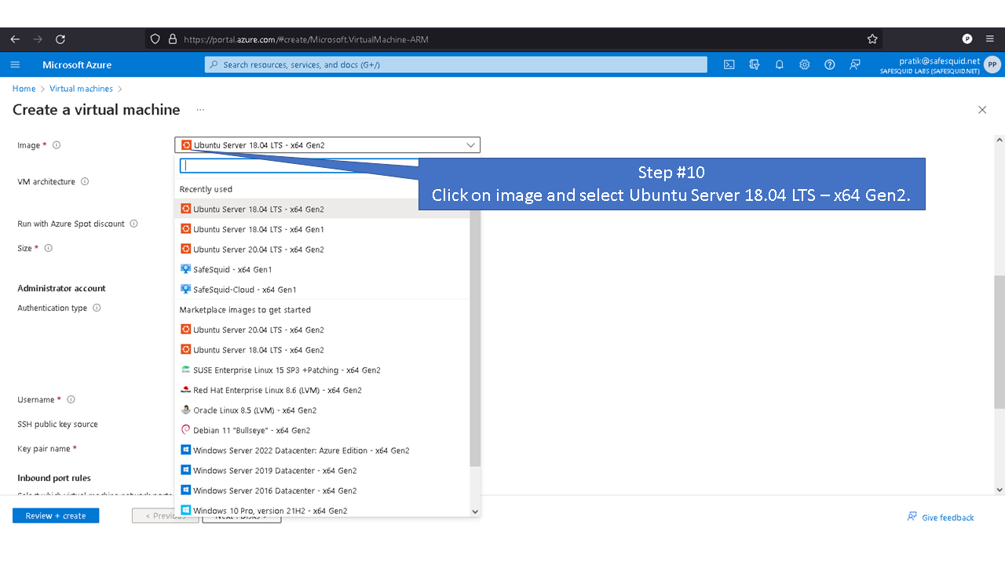Open Cloud Shell from the top bar
Image resolution: width=1005 pixels, height=565 pixels.
click(729, 64)
